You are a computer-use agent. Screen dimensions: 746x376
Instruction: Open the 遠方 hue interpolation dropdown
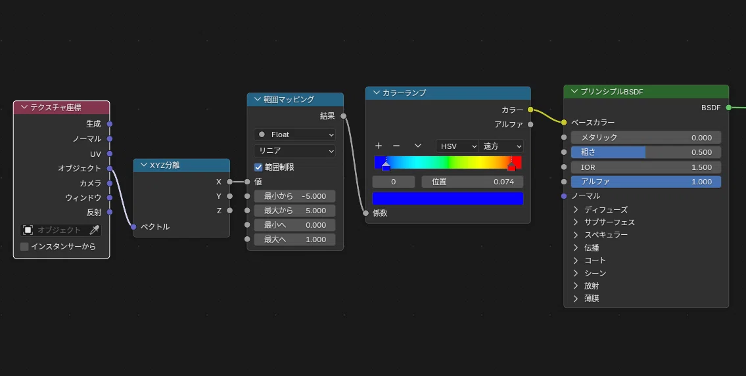click(x=501, y=146)
